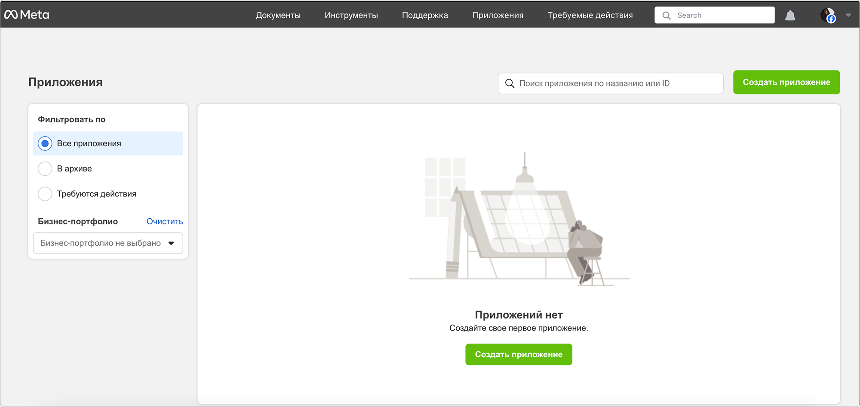Open the 'Инструменты' menu
This screenshot has height=407, width=860.
coord(351,15)
